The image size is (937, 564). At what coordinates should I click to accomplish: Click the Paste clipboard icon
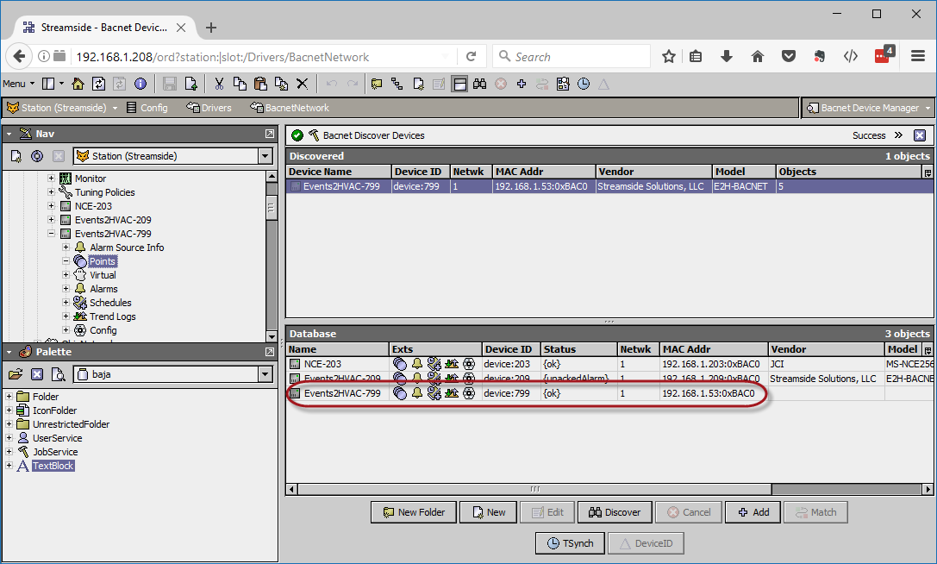click(260, 84)
